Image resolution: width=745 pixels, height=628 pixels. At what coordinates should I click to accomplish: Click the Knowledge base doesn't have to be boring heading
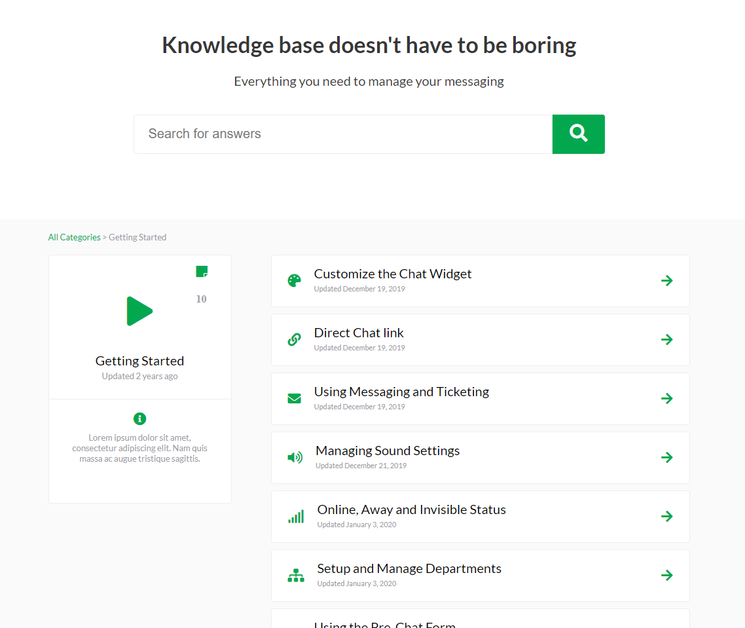pyautogui.click(x=369, y=46)
